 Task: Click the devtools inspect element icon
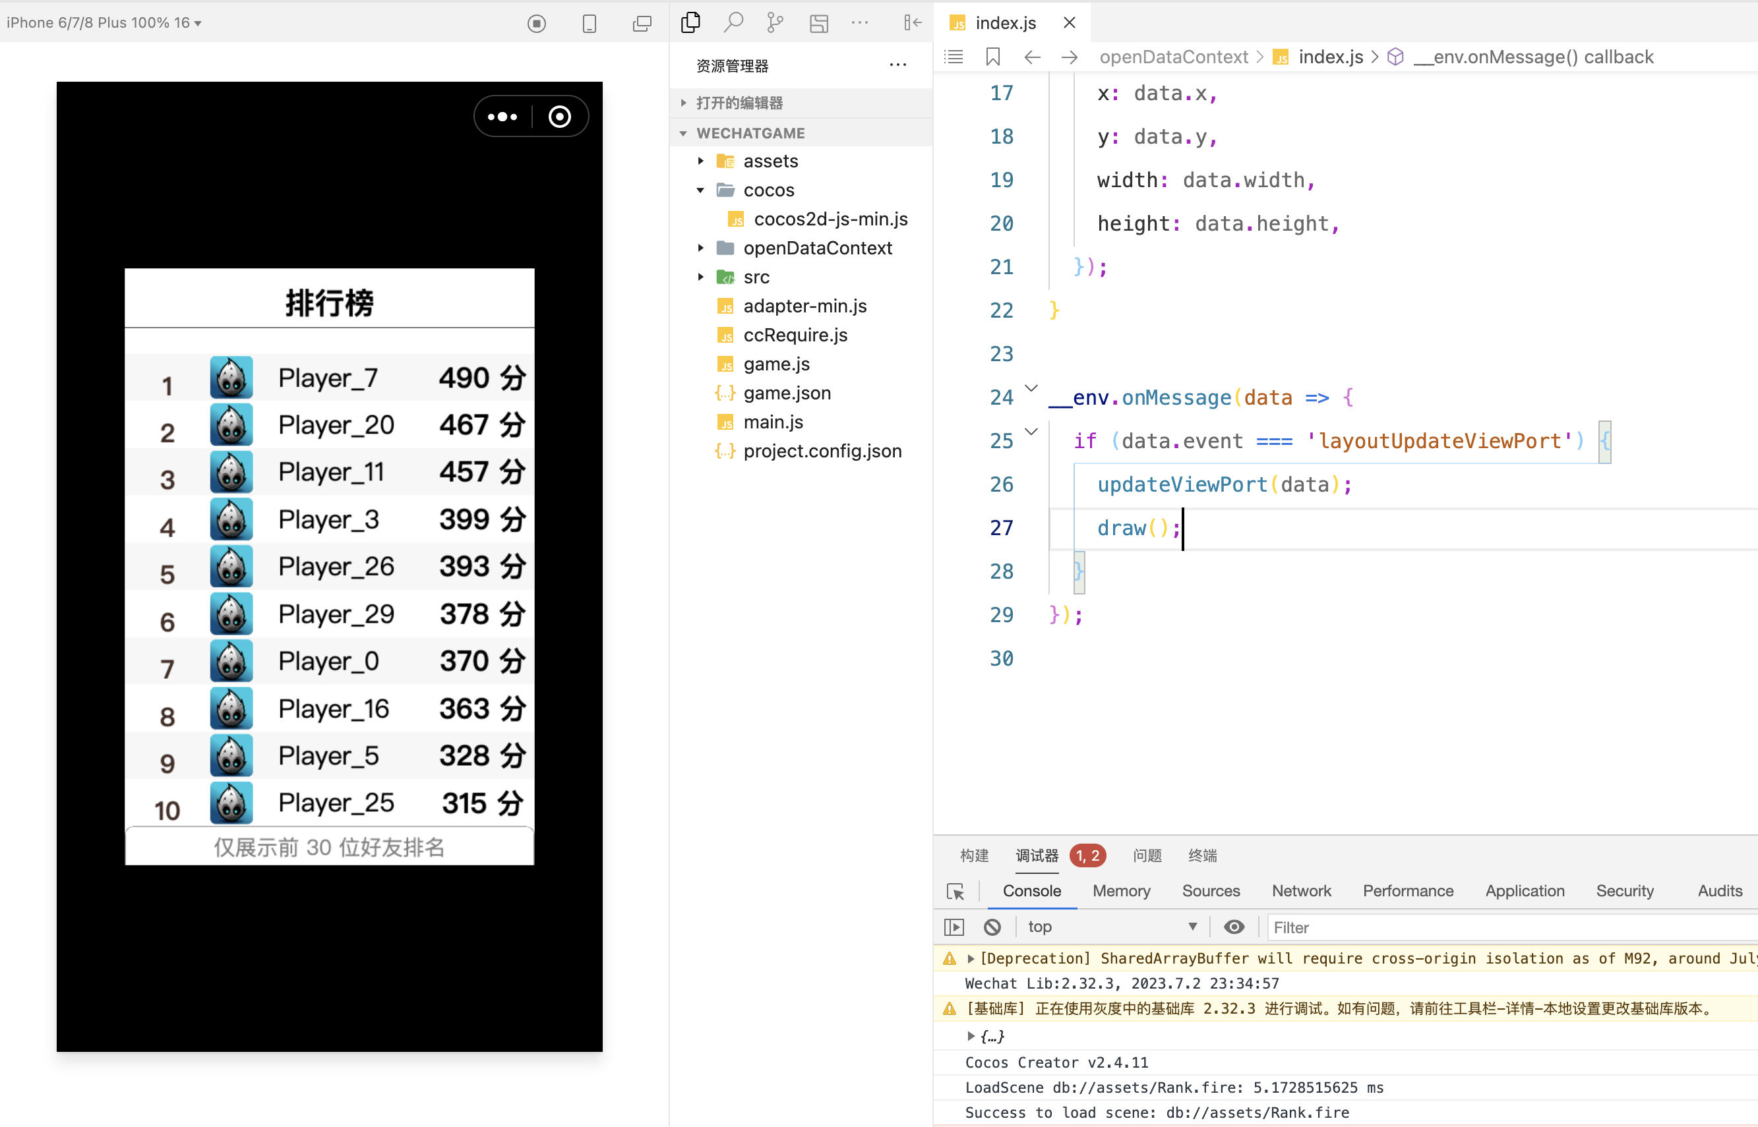click(955, 891)
